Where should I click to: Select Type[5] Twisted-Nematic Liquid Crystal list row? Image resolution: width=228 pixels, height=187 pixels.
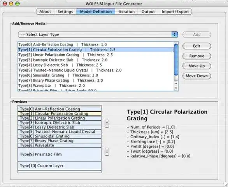point(96,70)
